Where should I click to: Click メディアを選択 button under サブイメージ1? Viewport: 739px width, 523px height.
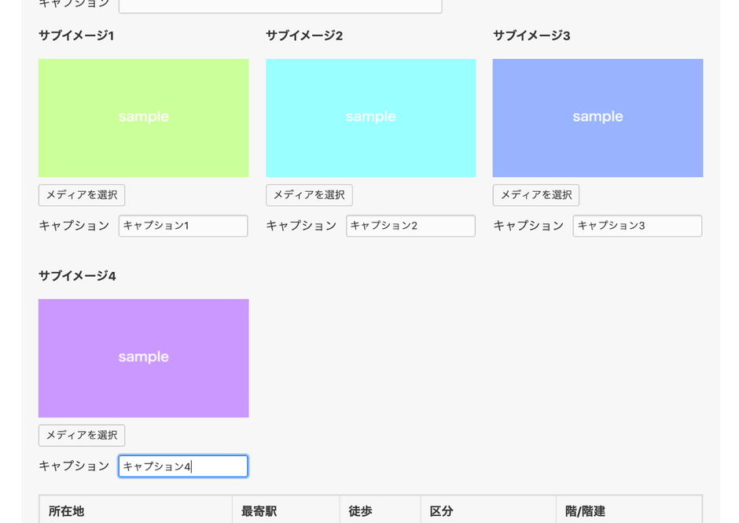pyautogui.click(x=81, y=194)
